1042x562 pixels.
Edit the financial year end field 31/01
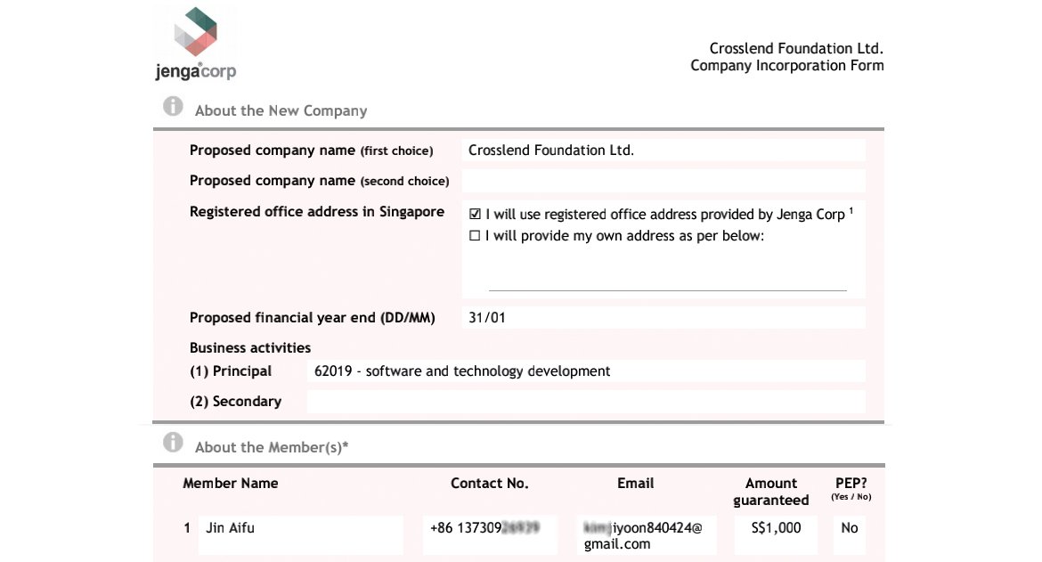pos(663,318)
